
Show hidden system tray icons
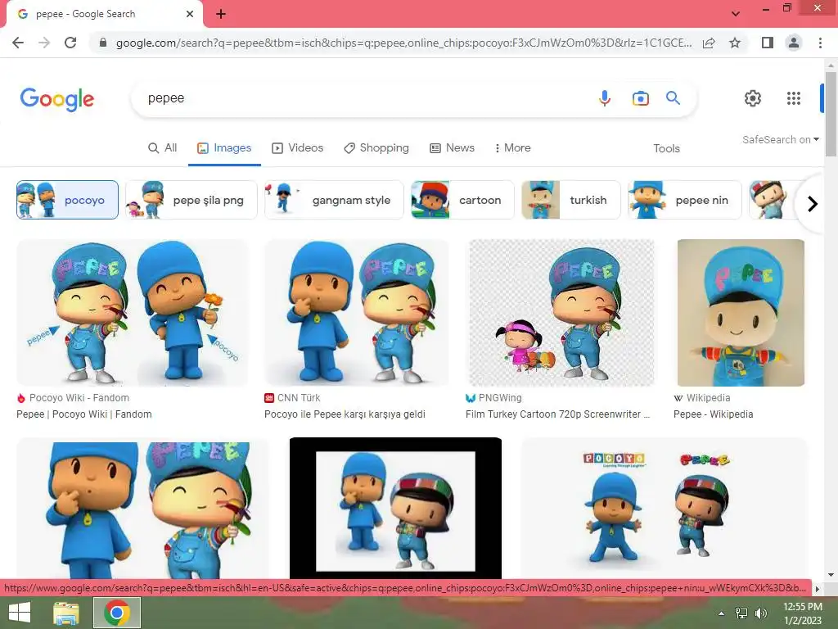pyautogui.click(x=722, y=613)
